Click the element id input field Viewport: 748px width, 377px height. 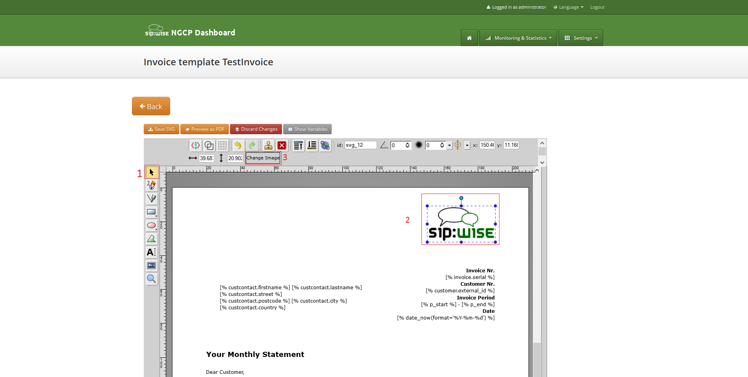360,145
